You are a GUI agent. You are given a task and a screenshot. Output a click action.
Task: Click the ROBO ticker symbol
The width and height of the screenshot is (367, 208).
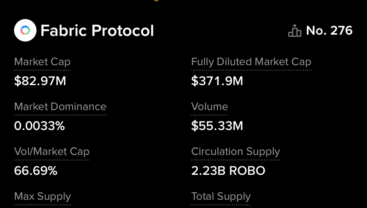[x=247, y=171]
